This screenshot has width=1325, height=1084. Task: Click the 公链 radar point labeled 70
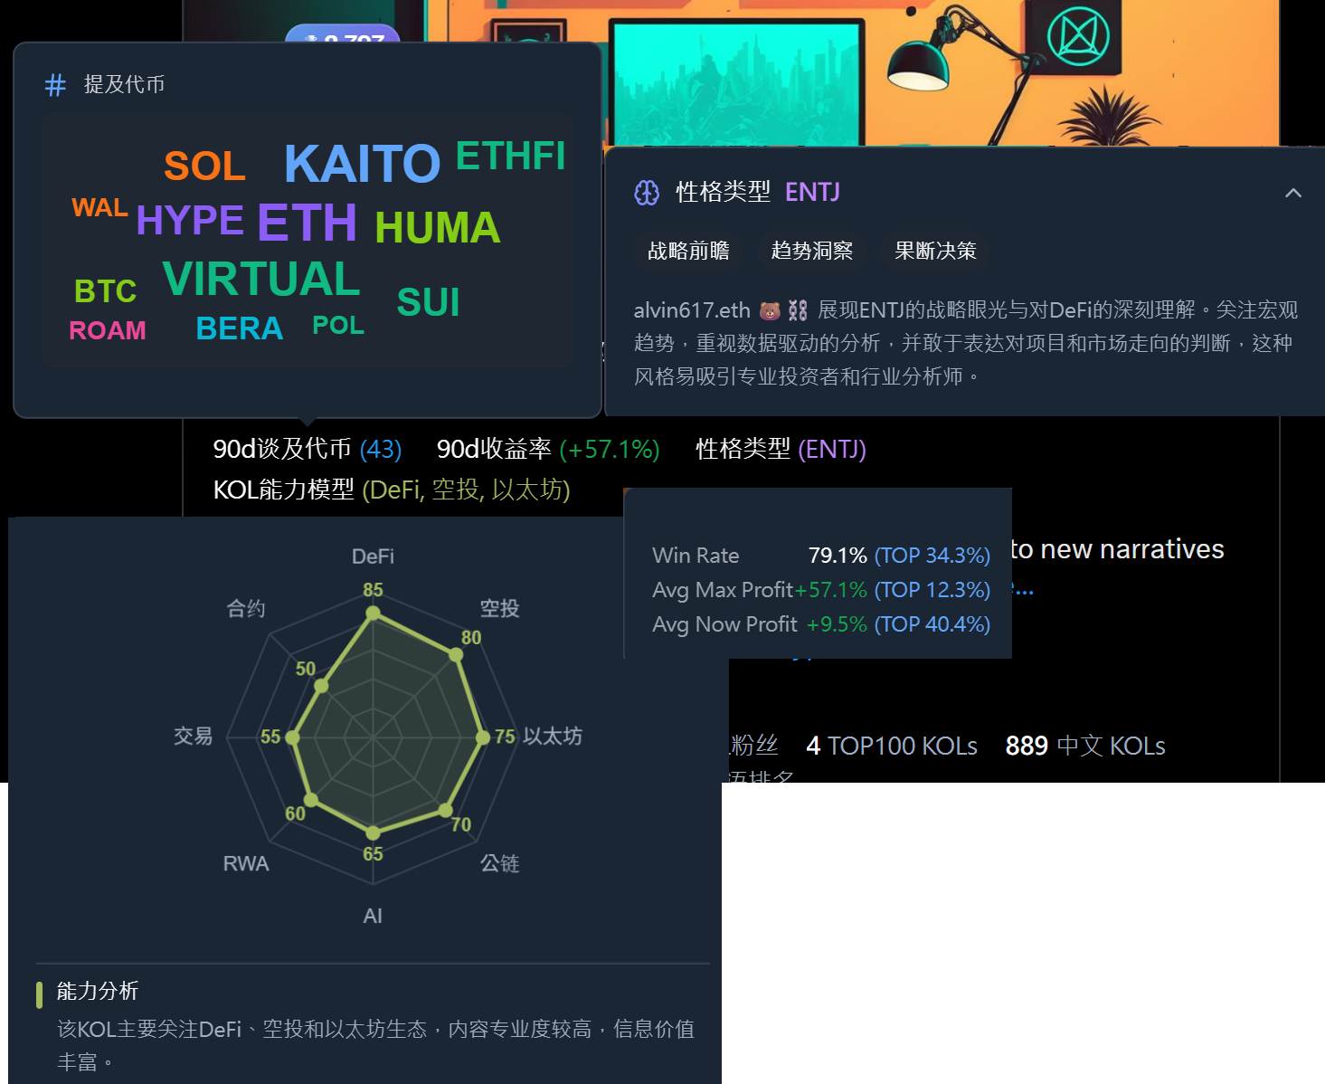click(444, 810)
